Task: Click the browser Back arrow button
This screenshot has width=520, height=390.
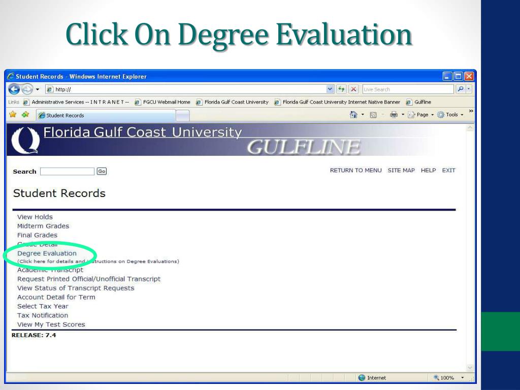Action: tap(14, 89)
